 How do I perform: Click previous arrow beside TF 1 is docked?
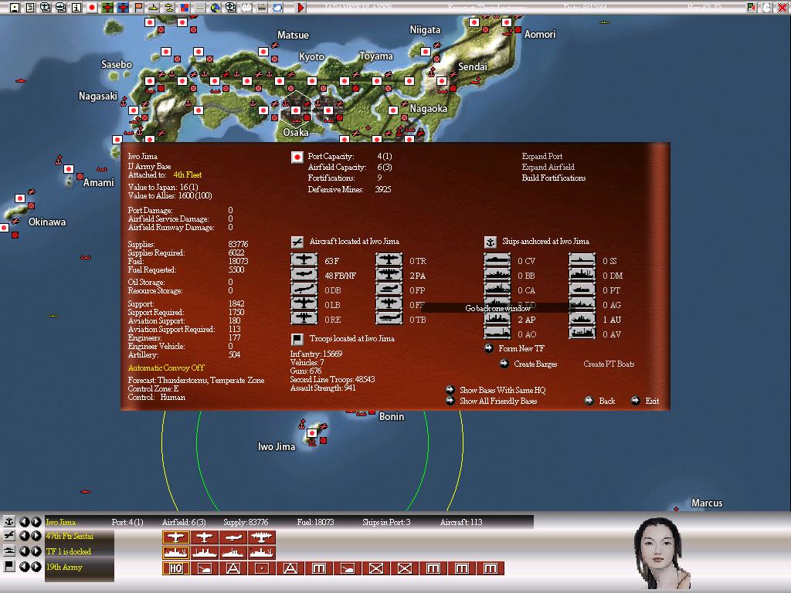(x=24, y=551)
